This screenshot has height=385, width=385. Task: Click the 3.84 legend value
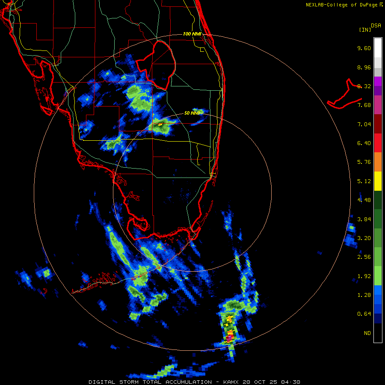pos(364,219)
